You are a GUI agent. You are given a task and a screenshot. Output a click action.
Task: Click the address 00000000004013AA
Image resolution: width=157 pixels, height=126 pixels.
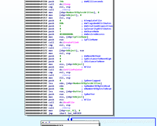(36, 103)
